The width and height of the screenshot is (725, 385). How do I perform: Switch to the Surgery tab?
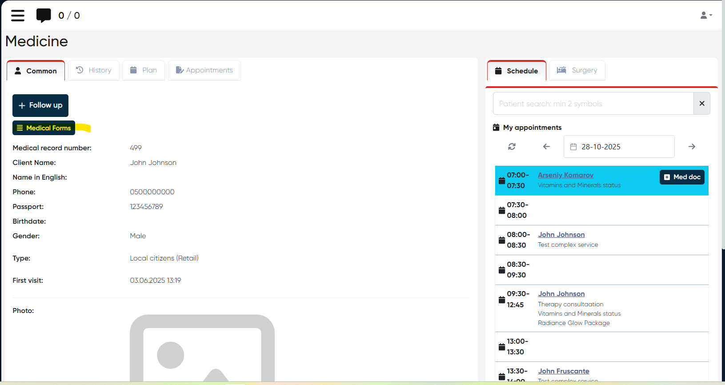577,70
